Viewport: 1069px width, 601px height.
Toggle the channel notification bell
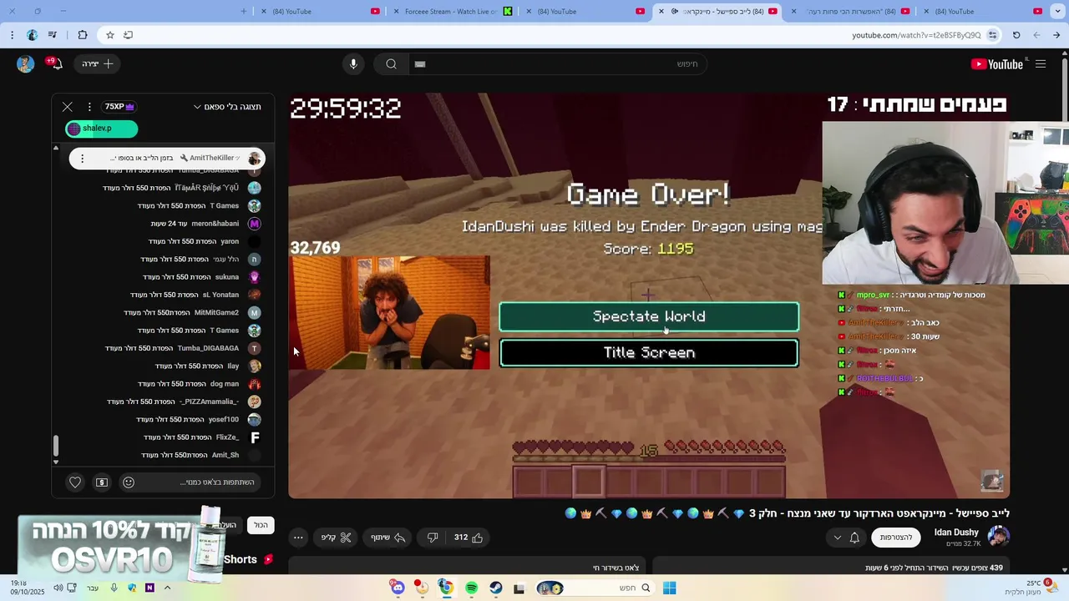coord(854,538)
